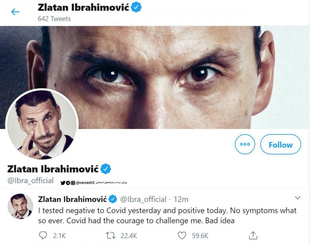Retweet the Covid tweet using the retweet icon
Image resolution: width=310 pixels, height=247 pixels.
(x=112, y=235)
